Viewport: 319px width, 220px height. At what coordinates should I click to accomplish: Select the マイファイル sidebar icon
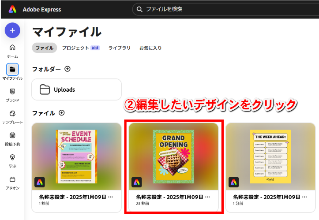(x=12, y=70)
